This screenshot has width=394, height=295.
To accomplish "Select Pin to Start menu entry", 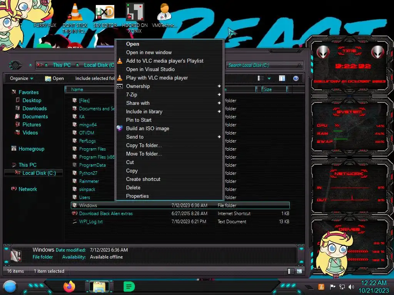I will click(169, 120).
